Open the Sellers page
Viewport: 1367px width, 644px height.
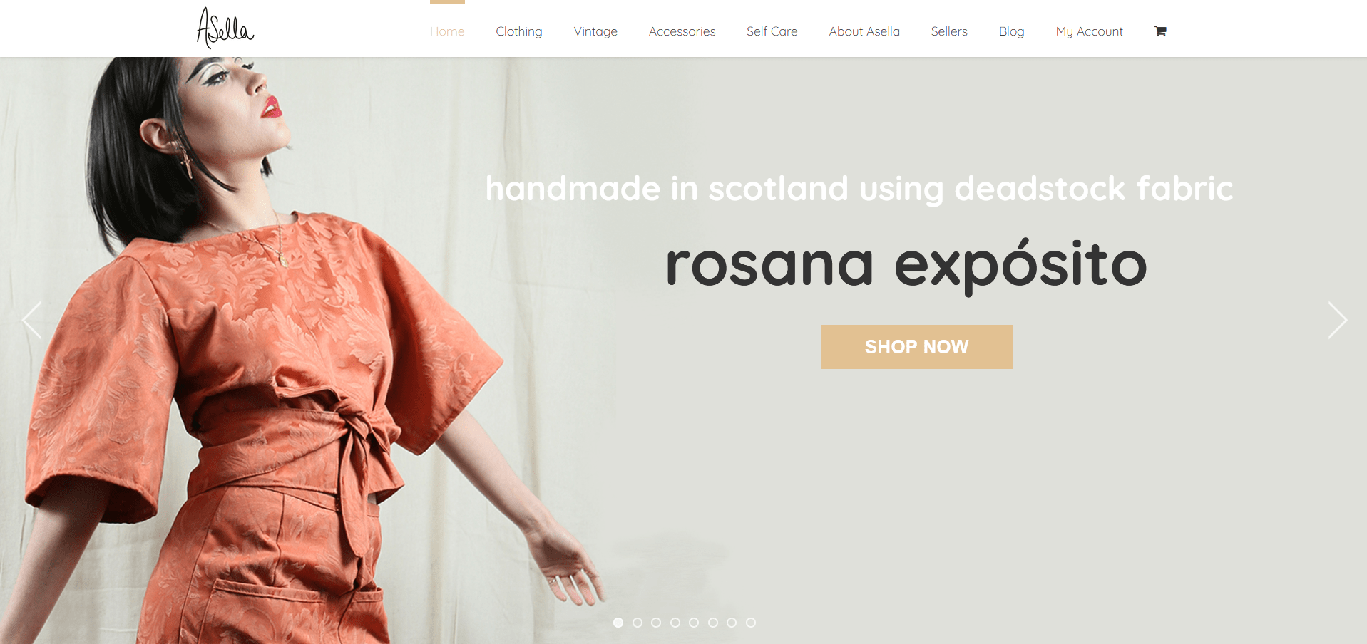pos(949,31)
